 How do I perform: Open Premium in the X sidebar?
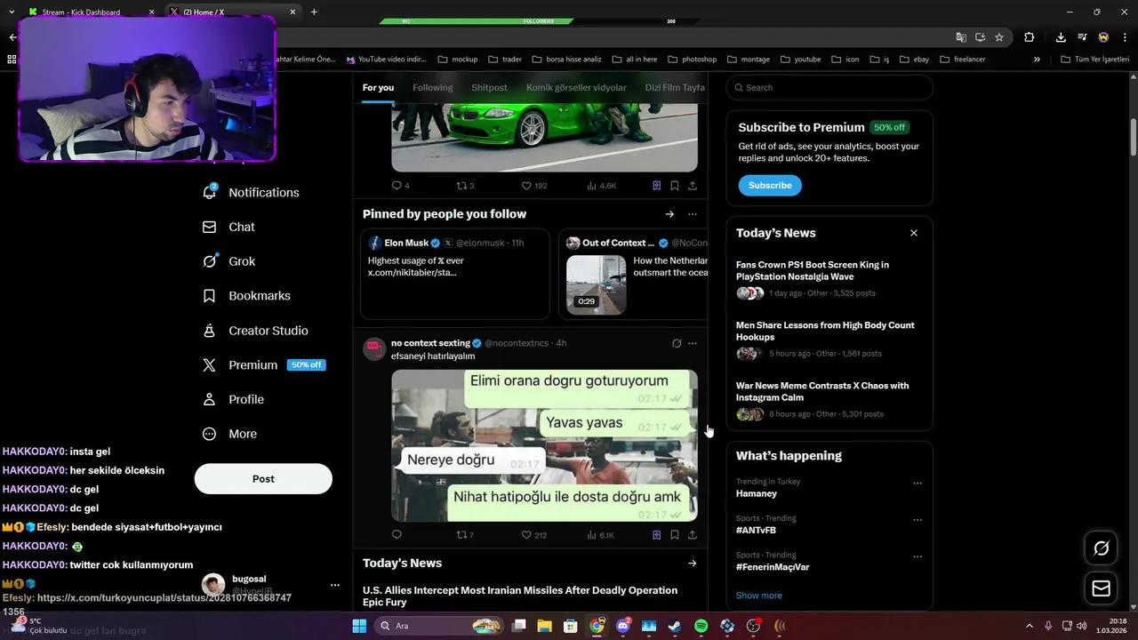click(x=263, y=364)
